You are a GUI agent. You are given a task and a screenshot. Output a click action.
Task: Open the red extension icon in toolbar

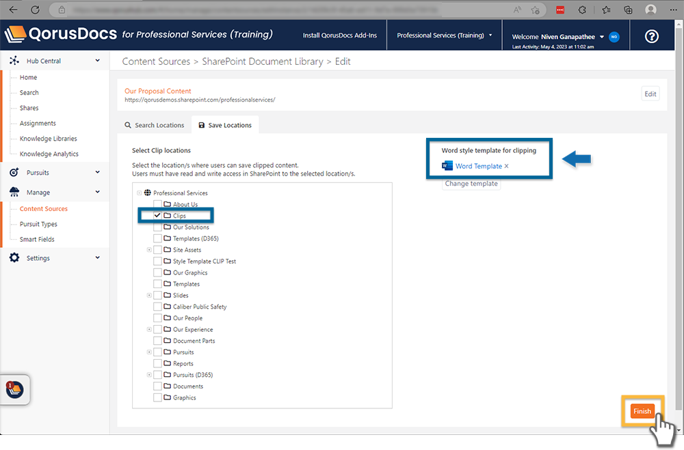pyautogui.click(x=560, y=10)
